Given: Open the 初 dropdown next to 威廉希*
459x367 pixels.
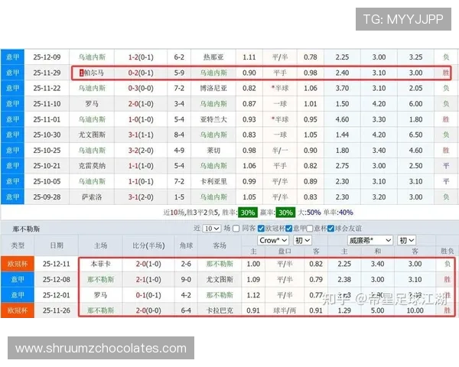Looking at the screenshot, I should tap(406, 240).
